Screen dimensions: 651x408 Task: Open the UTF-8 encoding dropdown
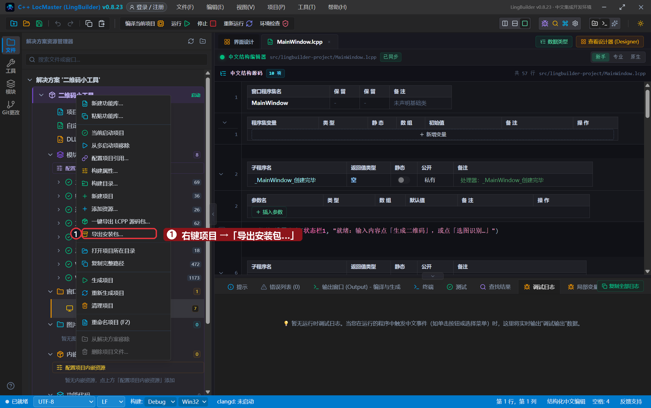pos(64,402)
